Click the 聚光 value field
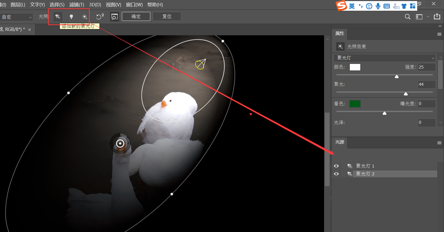The image size is (444, 232). (x=427, y=84)
